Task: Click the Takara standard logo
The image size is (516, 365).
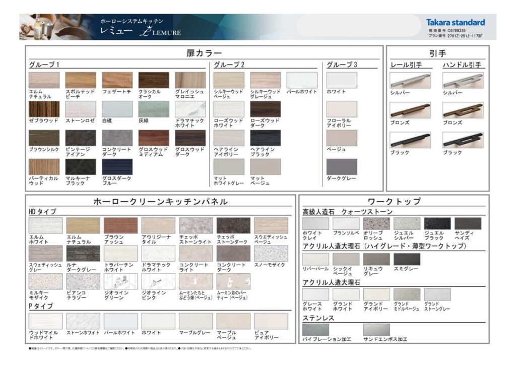Action: click(x=455, y=22)
